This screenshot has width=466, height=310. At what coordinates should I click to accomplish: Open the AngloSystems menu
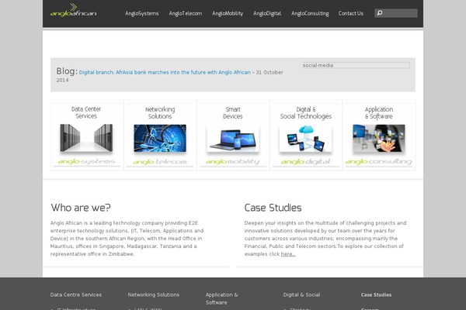[x=142, y=13]
